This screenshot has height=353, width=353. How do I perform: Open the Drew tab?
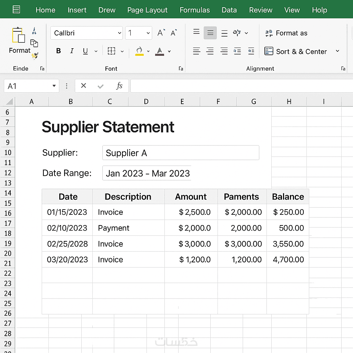tap(107, 10)
